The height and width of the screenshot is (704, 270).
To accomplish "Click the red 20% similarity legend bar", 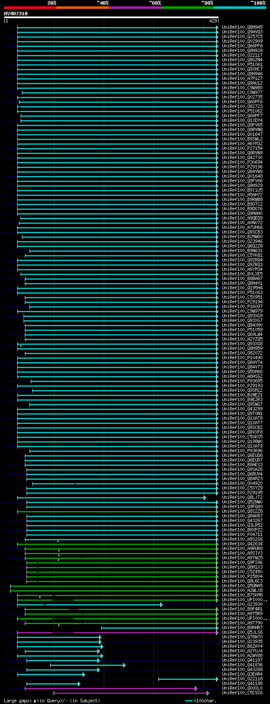I will pos(30,8).
